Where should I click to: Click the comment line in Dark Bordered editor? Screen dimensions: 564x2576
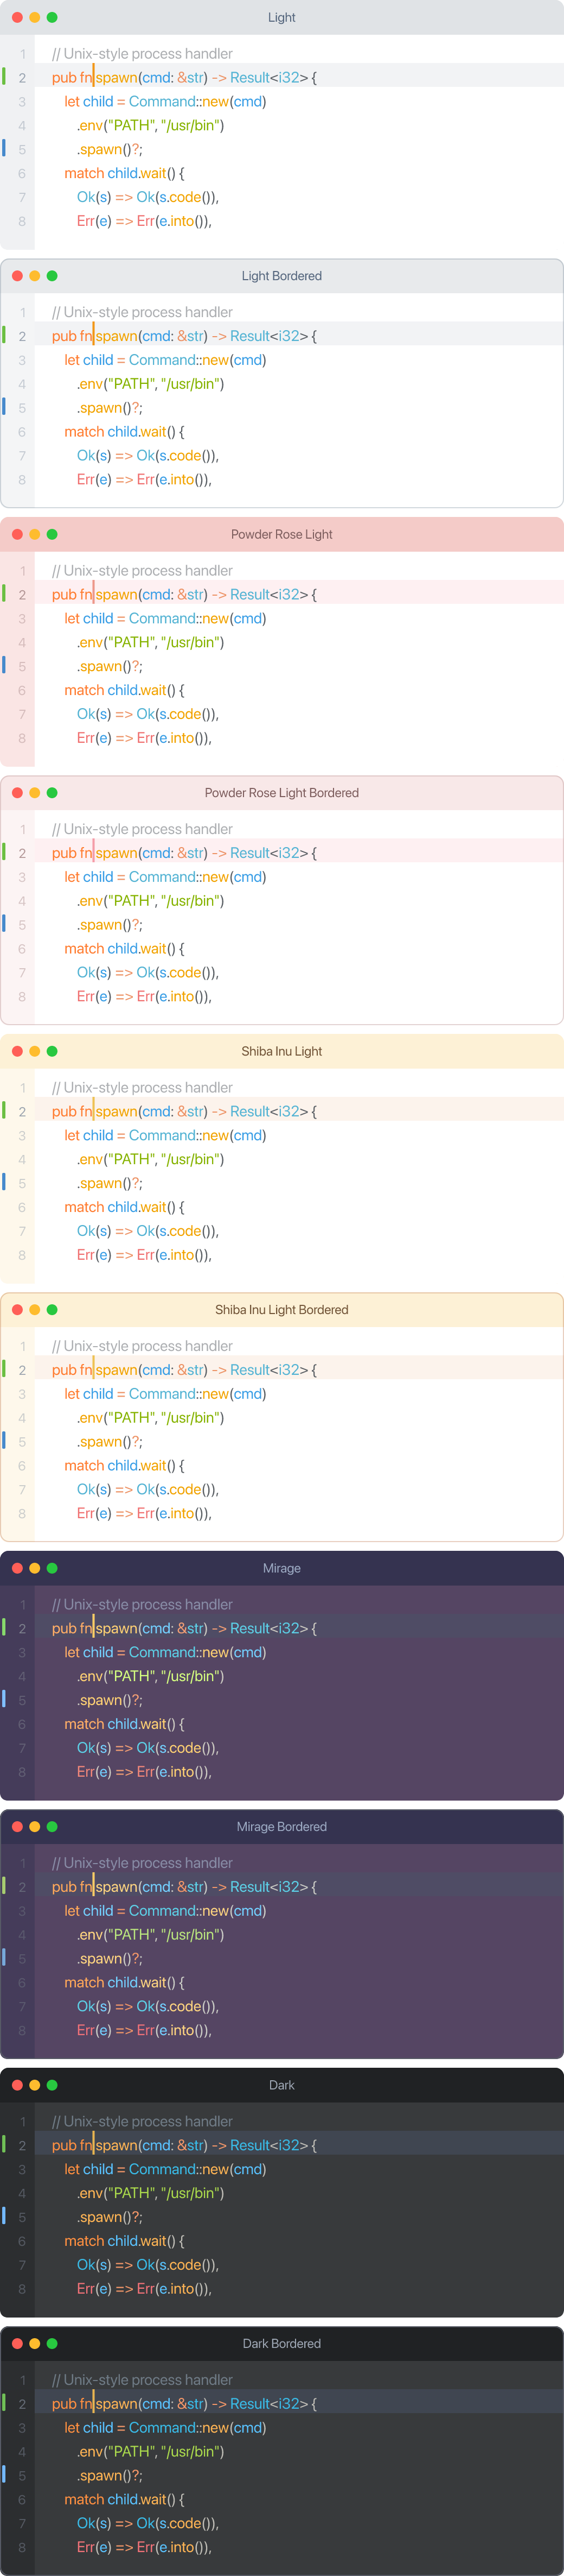[x=142, y=2380]
